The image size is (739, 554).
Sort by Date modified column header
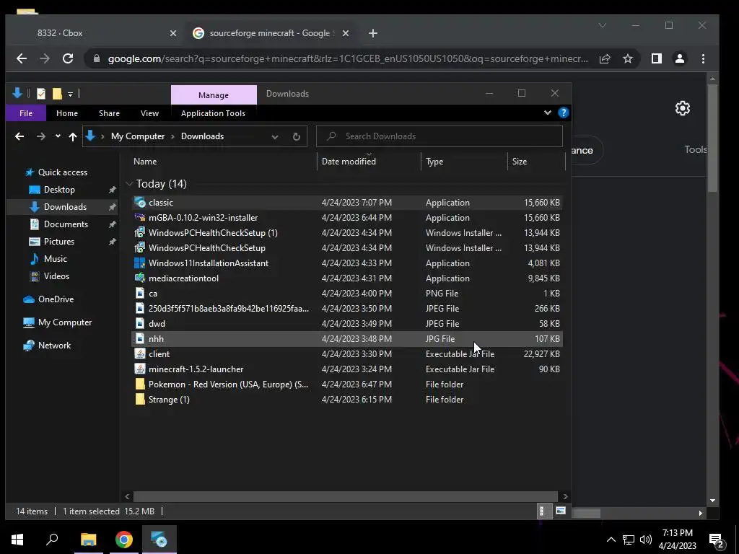click(369, 161)
